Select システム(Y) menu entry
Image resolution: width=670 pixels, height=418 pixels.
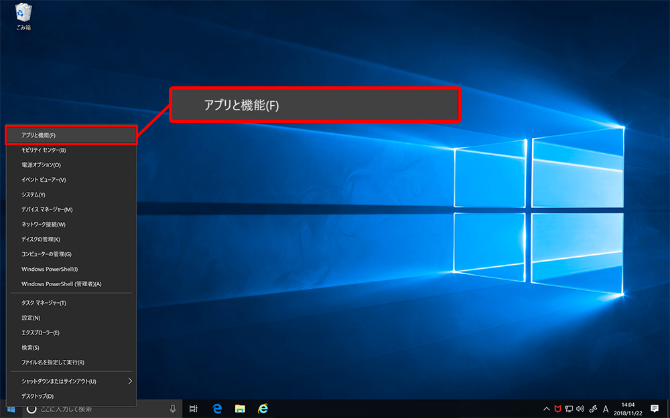[72, 195]
